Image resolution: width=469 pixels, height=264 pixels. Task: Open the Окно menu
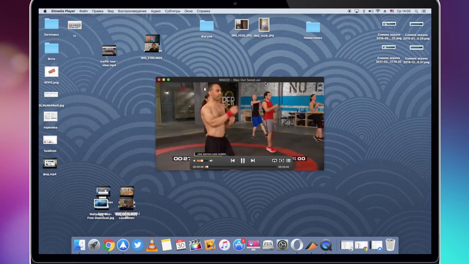point(189,11)
